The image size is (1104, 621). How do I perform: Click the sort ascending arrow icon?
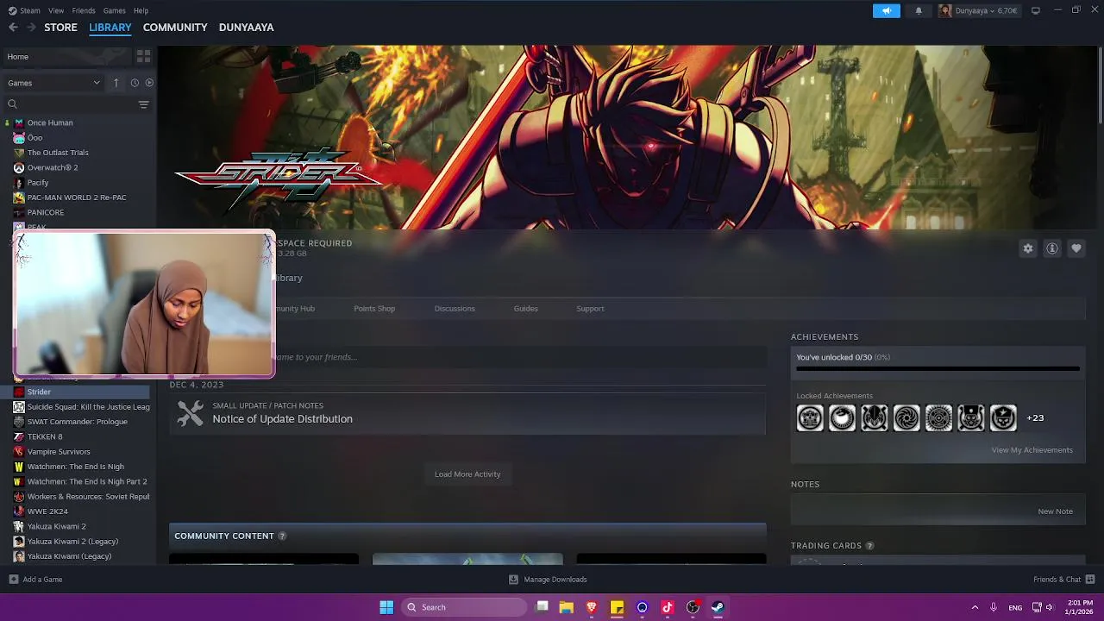click(x=116, y=83)
